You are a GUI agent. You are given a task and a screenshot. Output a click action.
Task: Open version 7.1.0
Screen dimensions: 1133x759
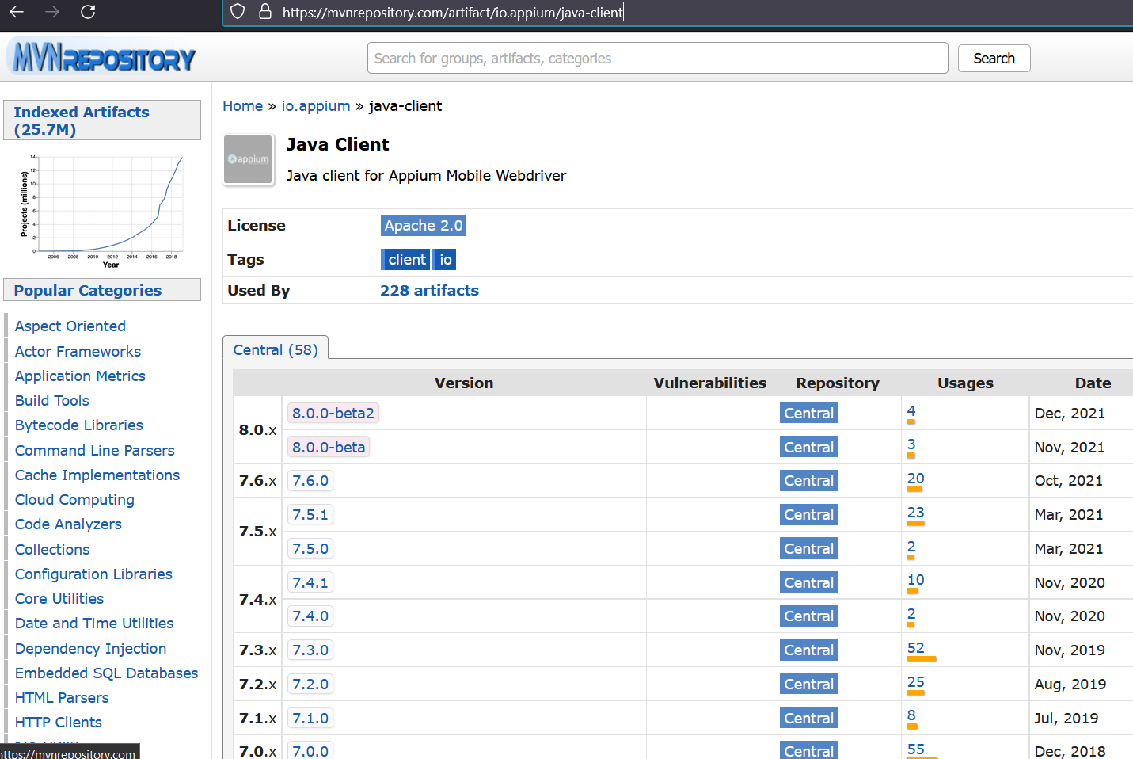click(310, 719)
